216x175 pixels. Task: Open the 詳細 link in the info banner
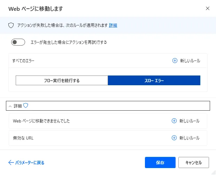point(113,25)
